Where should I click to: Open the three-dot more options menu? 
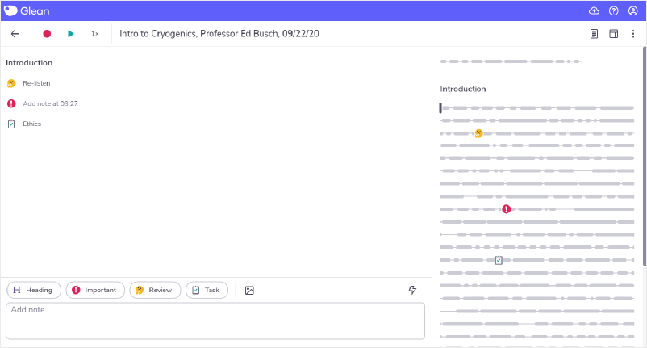[x=633, y=34]
